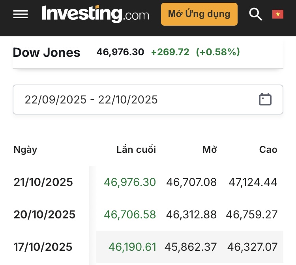Select the "Lần cuối" column header
The image size is (296, 265).
tap(136, 150)
